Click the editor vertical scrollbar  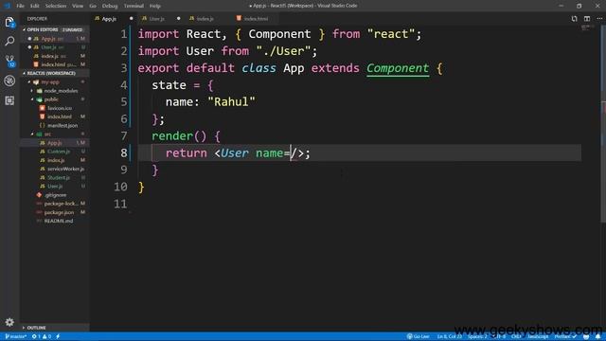(603, 124)
